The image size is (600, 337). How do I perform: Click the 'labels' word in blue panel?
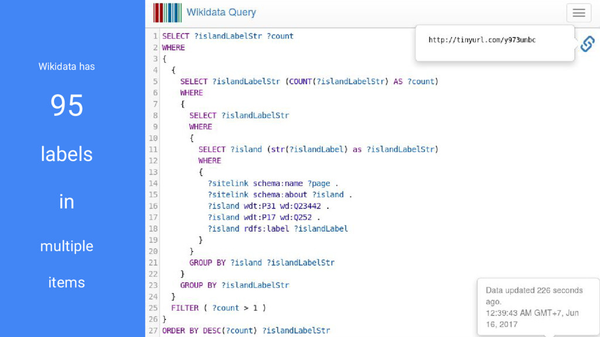(x=67, y=154)
